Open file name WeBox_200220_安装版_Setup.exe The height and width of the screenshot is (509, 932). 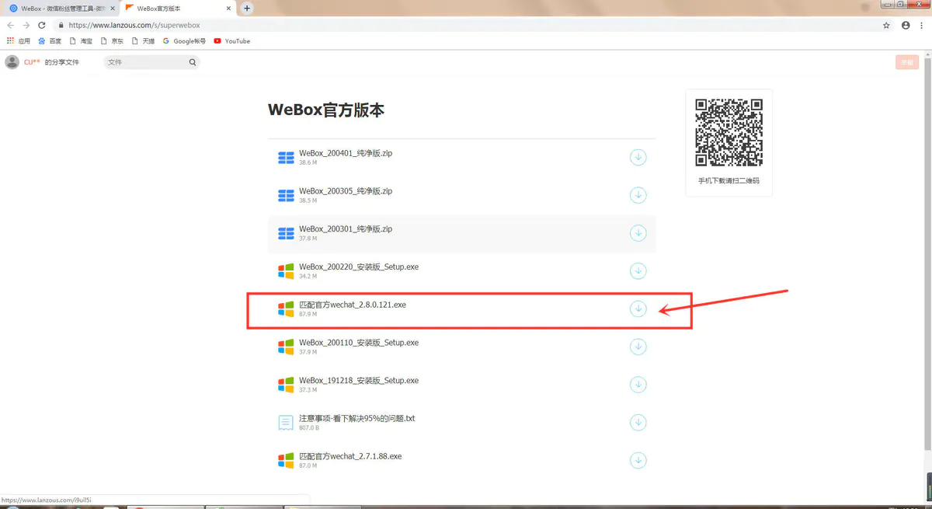[359, 267]
